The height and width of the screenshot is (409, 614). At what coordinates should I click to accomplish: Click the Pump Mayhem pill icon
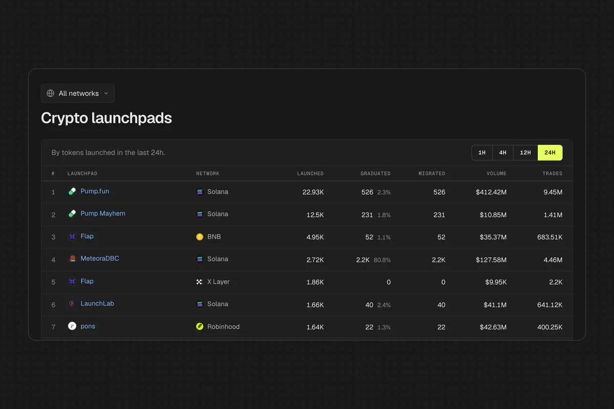72,214
